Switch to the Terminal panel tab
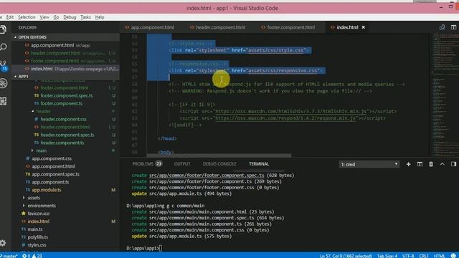The height and width of the screenshot is (258, 459). click(x=259, y=164)
